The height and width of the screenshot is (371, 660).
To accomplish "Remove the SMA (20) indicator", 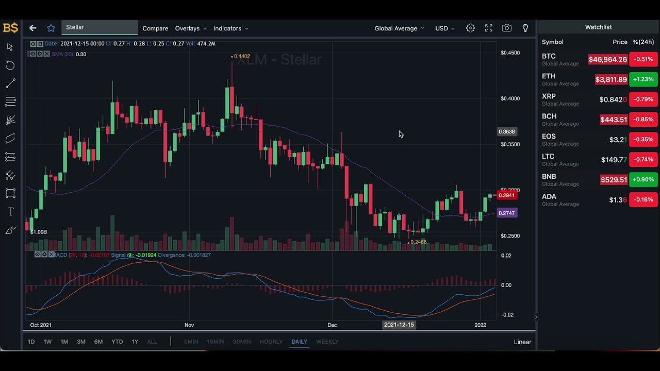I will 46,54.
